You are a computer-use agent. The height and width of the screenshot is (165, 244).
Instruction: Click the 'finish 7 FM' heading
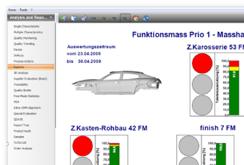click(218, 128)
